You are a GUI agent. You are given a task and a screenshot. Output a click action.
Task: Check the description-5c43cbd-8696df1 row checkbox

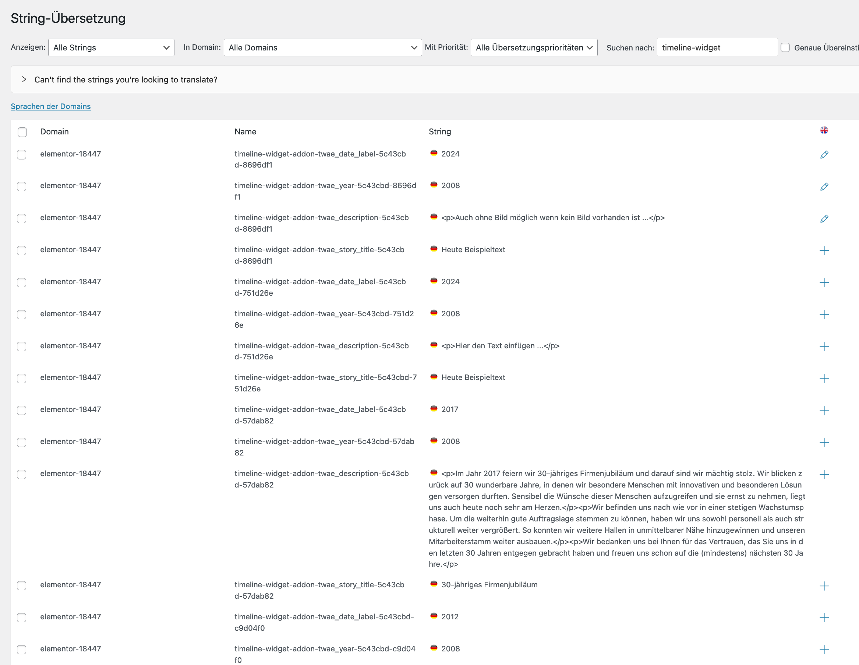pyautogui.click(x=22, y=218)
